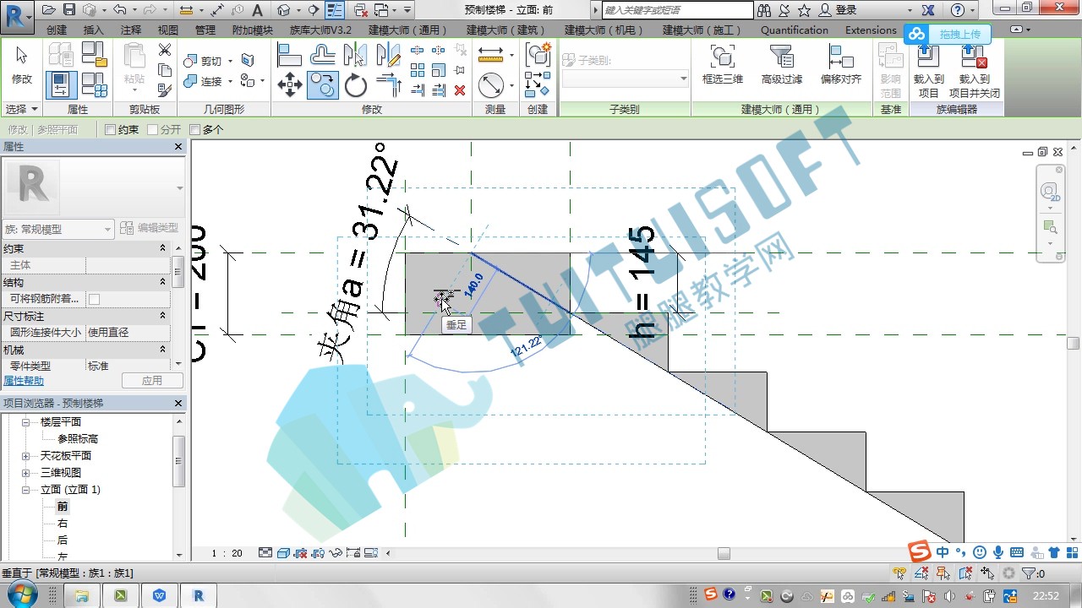The image size is (1082, 608).
Task: Expand the 三维视图 tree node
Action: click(25, 473)
